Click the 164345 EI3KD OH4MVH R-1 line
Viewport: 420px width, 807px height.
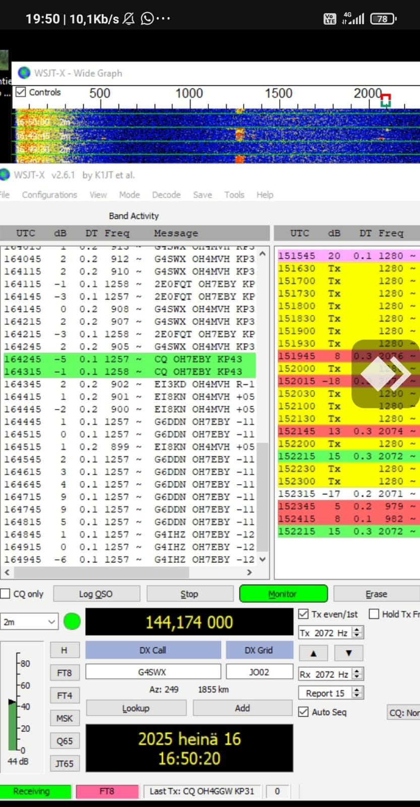130,384
